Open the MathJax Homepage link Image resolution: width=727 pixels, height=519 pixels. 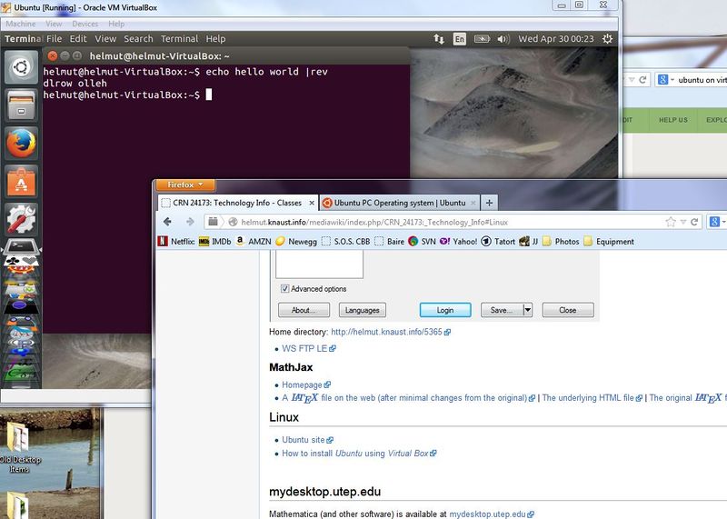coord(305,384)
